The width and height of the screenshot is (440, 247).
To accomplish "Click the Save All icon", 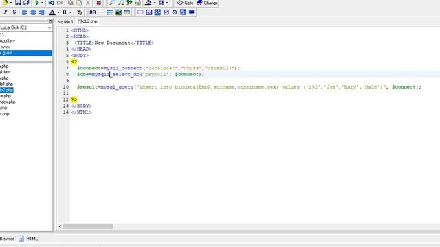I will coord(26,3).
